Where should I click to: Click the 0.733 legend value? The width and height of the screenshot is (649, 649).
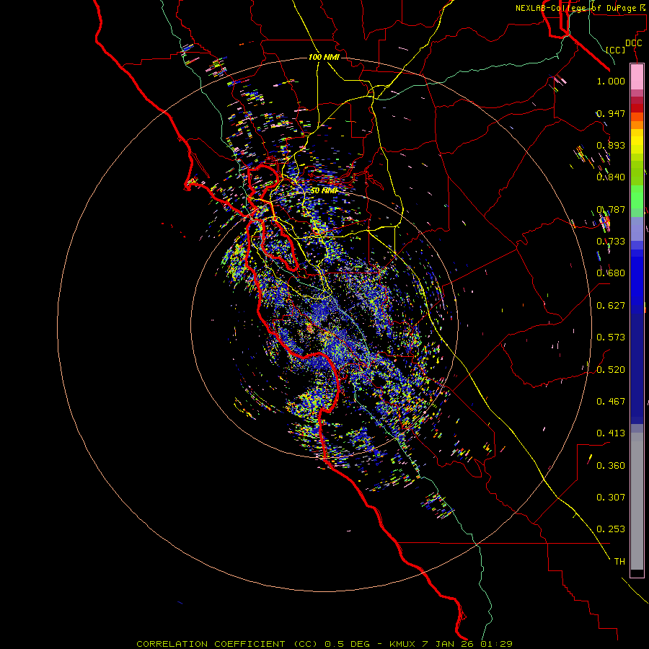click(x=611, y=241)
